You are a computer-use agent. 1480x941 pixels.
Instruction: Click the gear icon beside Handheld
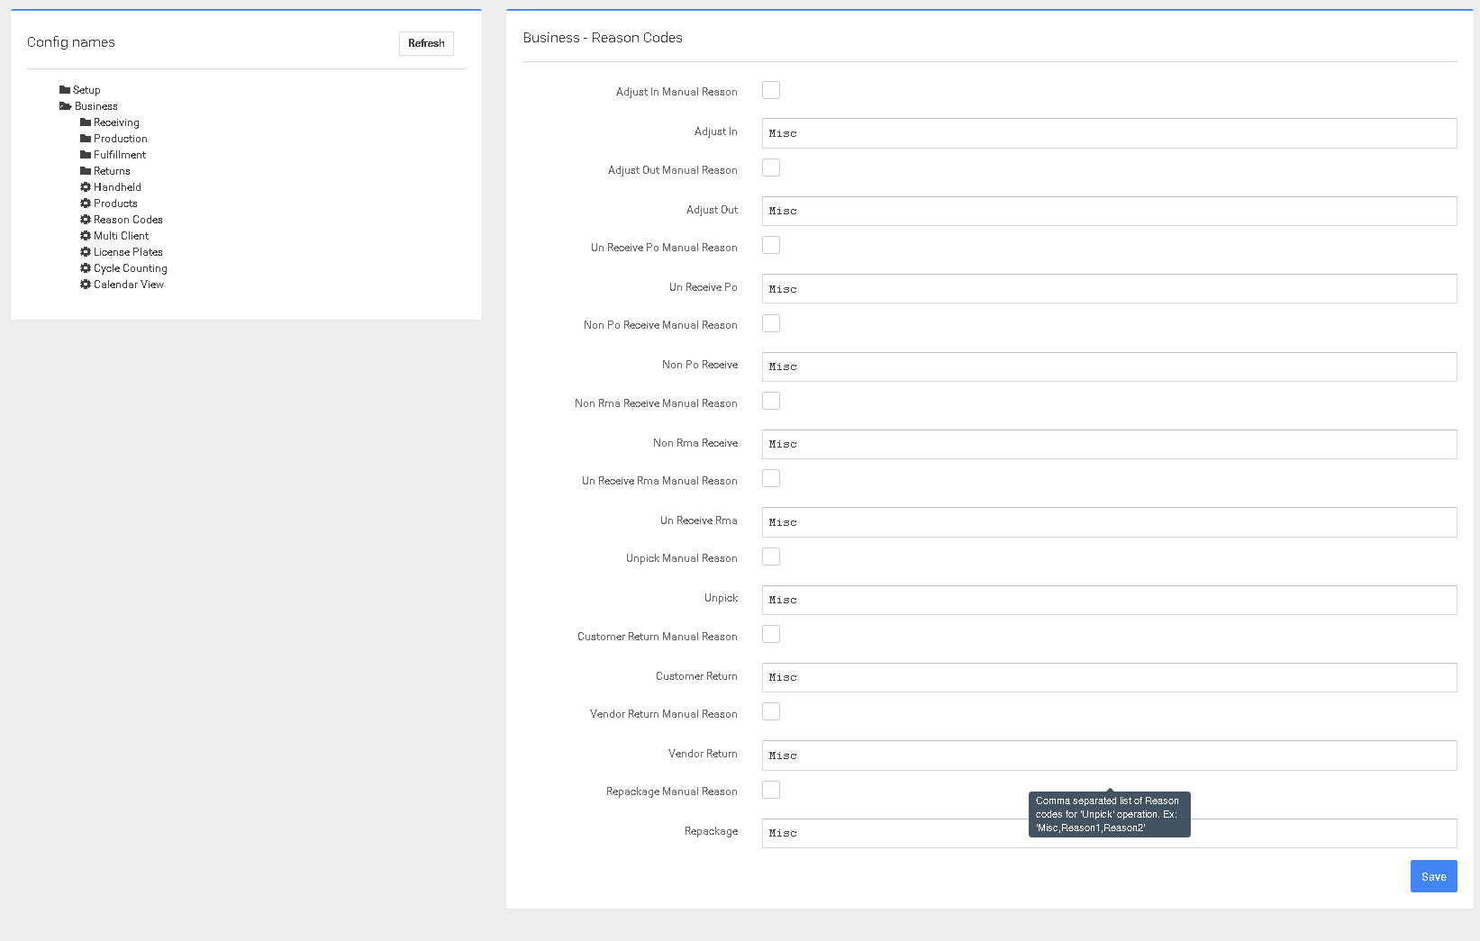coord(86,187)
